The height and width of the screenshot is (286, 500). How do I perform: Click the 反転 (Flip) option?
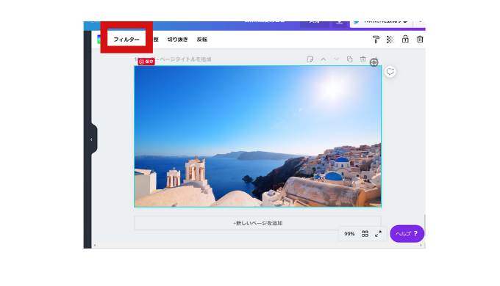tap(202, 40)
